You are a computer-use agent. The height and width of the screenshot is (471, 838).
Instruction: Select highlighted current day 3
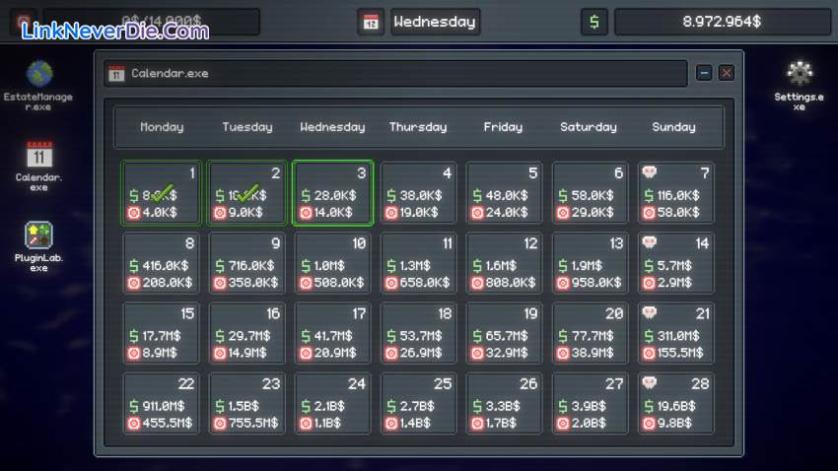(333, 193)
